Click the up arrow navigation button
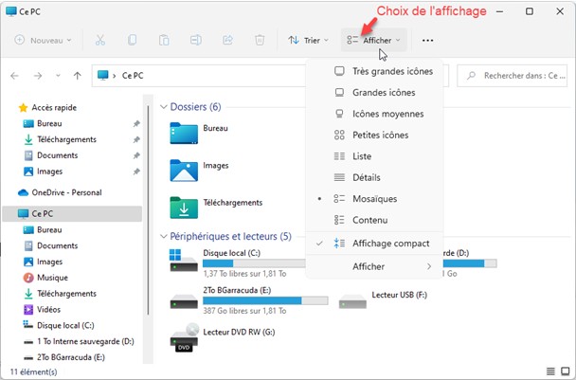The height and width of the screenshot is (380, 576). [77, 75]
